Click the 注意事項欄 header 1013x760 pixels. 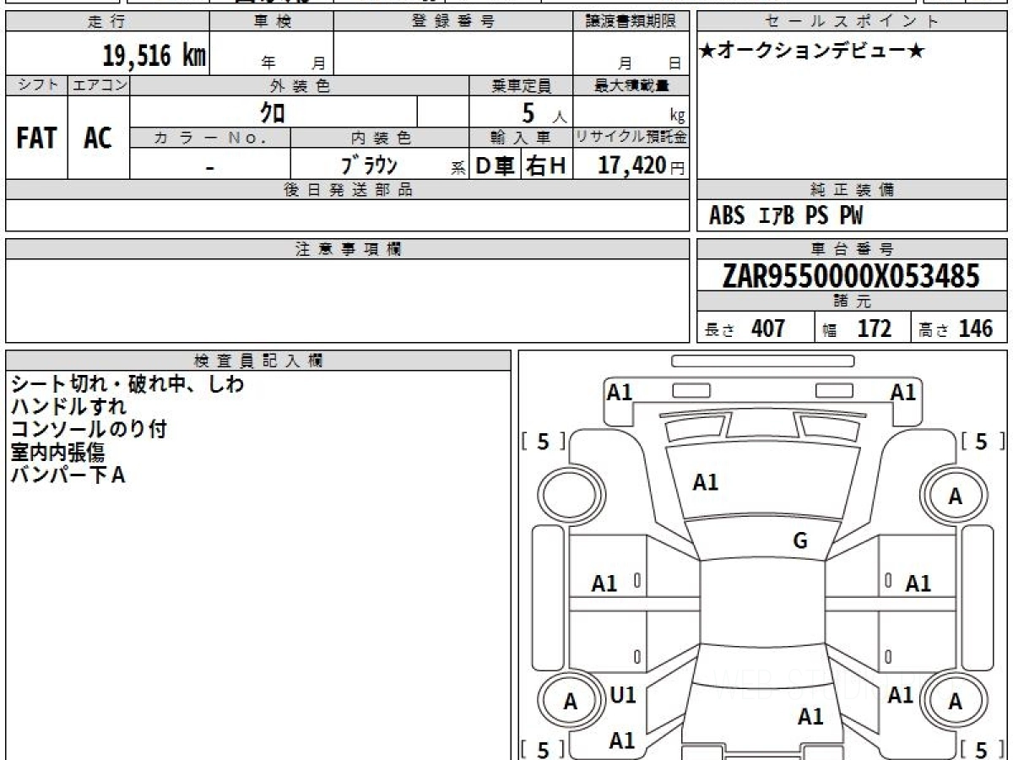(347, 249)
